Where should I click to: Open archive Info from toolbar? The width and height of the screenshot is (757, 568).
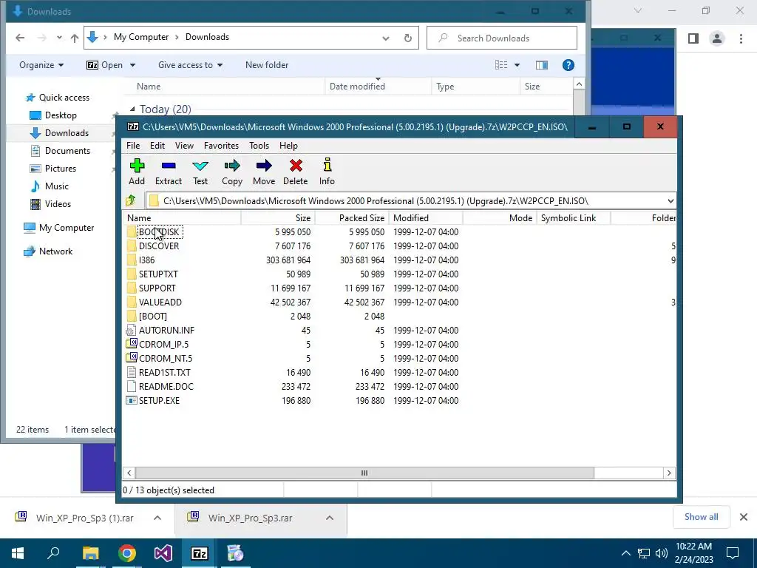pyautogui.click(x=327, y=172)
